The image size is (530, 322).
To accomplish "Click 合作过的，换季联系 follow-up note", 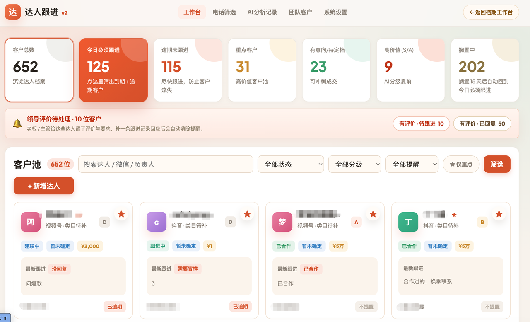I will point(427,281).
